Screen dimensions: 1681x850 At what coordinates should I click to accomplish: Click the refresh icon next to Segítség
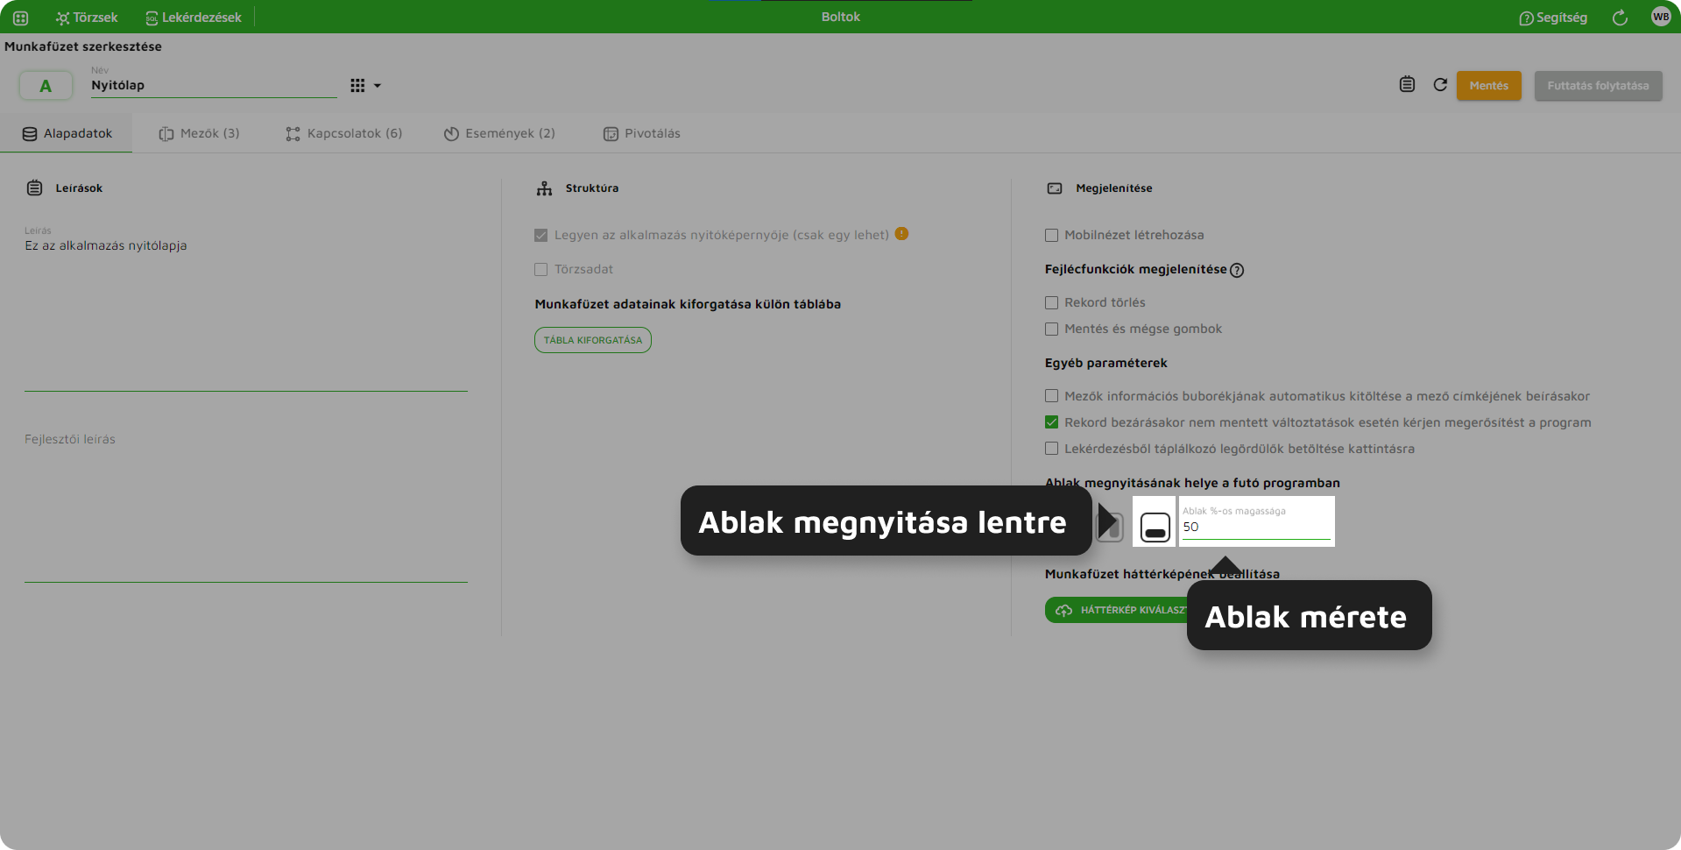[x=1620, y=18]
